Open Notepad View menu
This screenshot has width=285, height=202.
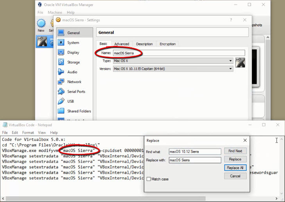42,132
